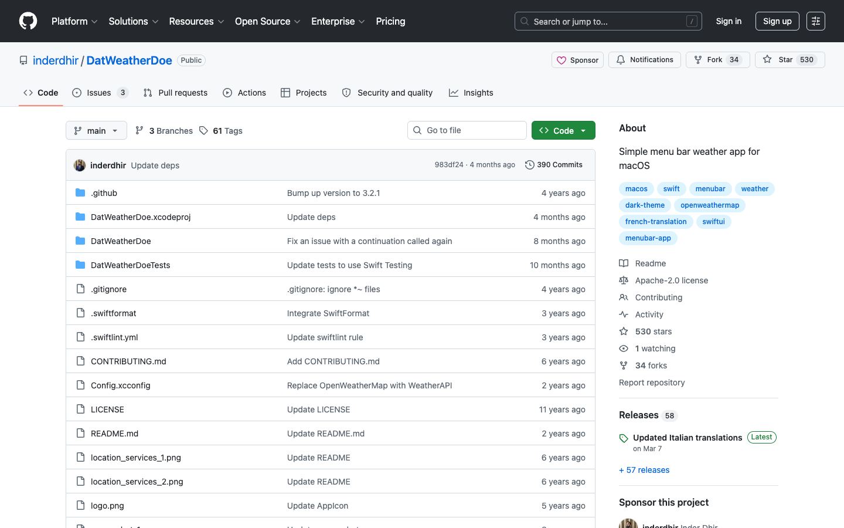844x528 pixels.
Task: Click the macos topic tag
Action: pos(637,189)
